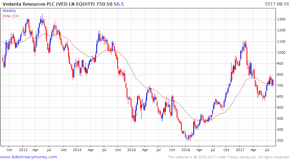Click the 2017-08-16 date label
Screen dimensions: 289x161
pos(277,4)
